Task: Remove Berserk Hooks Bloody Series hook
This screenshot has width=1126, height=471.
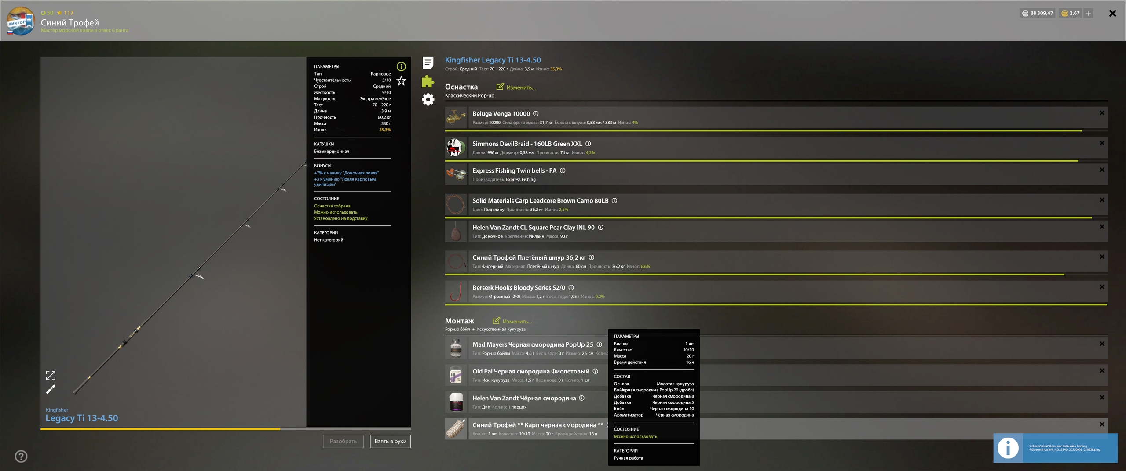Action: [x=1102, y=287]
